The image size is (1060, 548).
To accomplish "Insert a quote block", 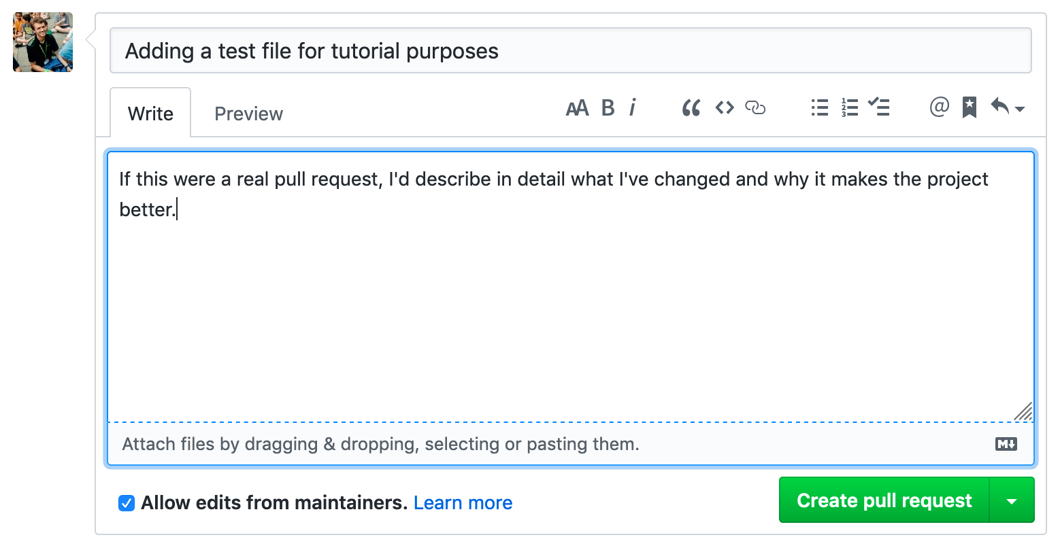I will pyautogui.click(x=691, y=108).
